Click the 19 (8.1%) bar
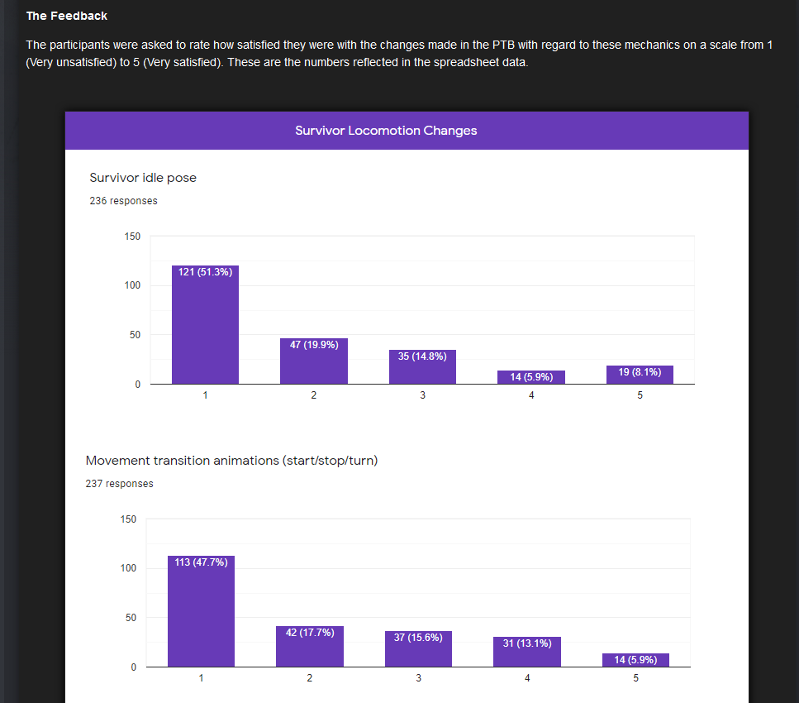Screen dimensions: 799x703 (640, 375)
